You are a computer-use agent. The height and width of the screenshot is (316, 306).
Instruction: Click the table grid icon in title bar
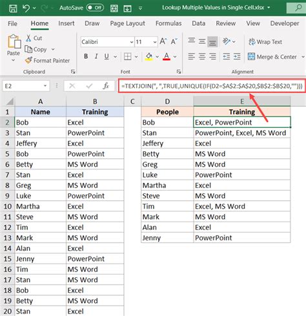(114, 8)
